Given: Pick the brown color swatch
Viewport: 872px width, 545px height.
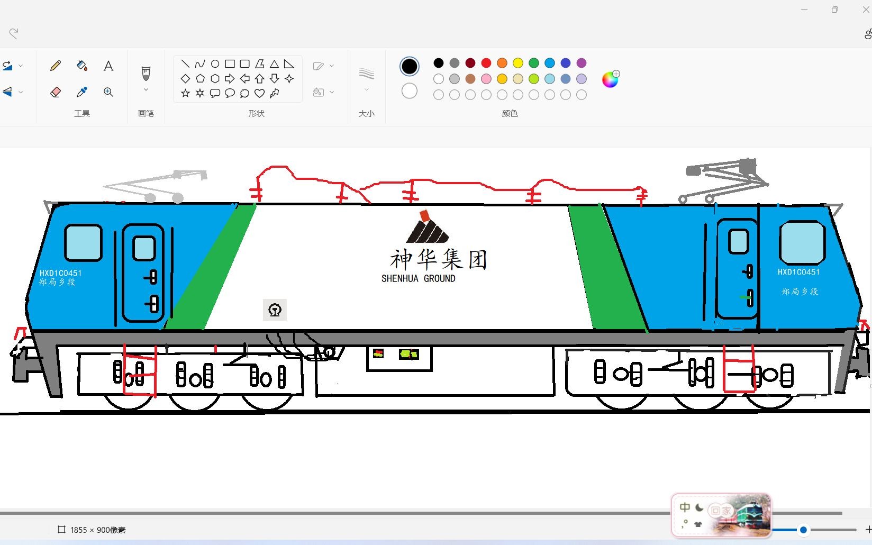Looking at the screenshot, I should [x=470, y=79].
